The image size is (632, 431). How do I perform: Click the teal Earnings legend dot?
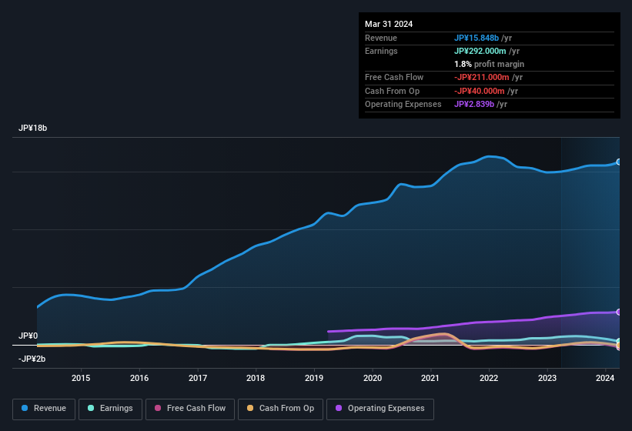tap(91, 408)
